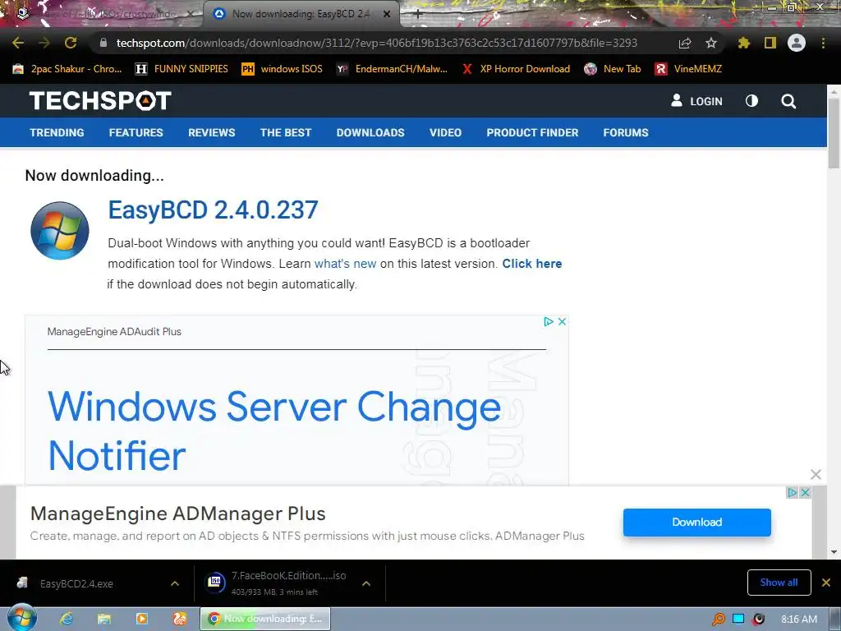The width and height of the screenshot is (841, 631).
Task: Click the orange app icon on taskbar
Action: point(180,619)
